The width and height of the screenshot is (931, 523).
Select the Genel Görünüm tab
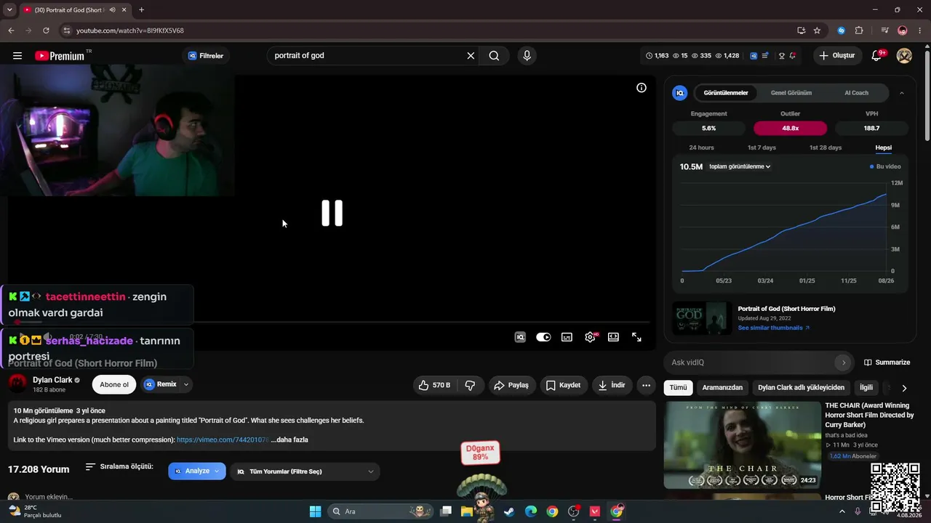click(791, 93)
